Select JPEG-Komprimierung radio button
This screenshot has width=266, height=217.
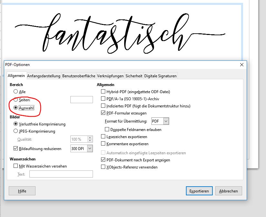click(x=15, y=131)
